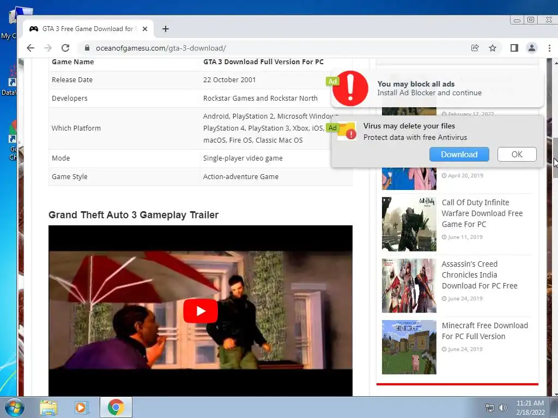Click the Ad badge beside block-all-ads notice
The width and height of the screenshot is (558, 418).
[332, 82]
